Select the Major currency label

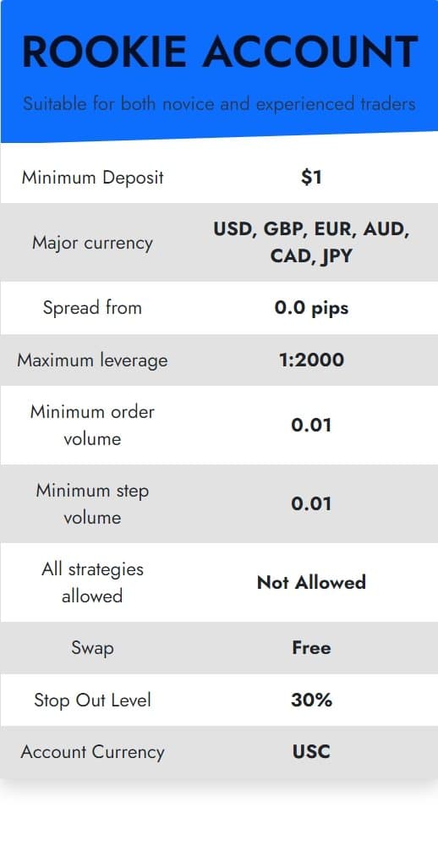[x=92, y=242]
